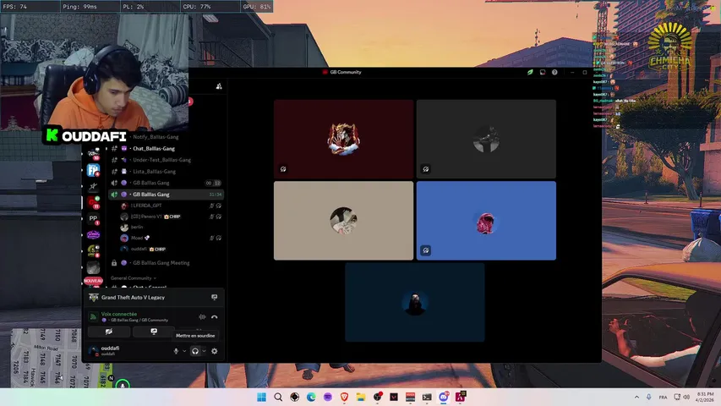This screenshot has width=721, height=406.
Task: Toggle headphone deafen button
Action: (195, 351)
